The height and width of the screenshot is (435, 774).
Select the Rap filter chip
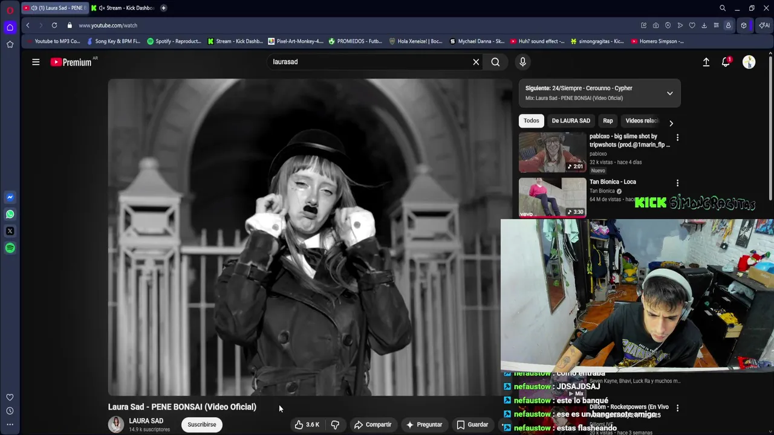tap(608, 121)
